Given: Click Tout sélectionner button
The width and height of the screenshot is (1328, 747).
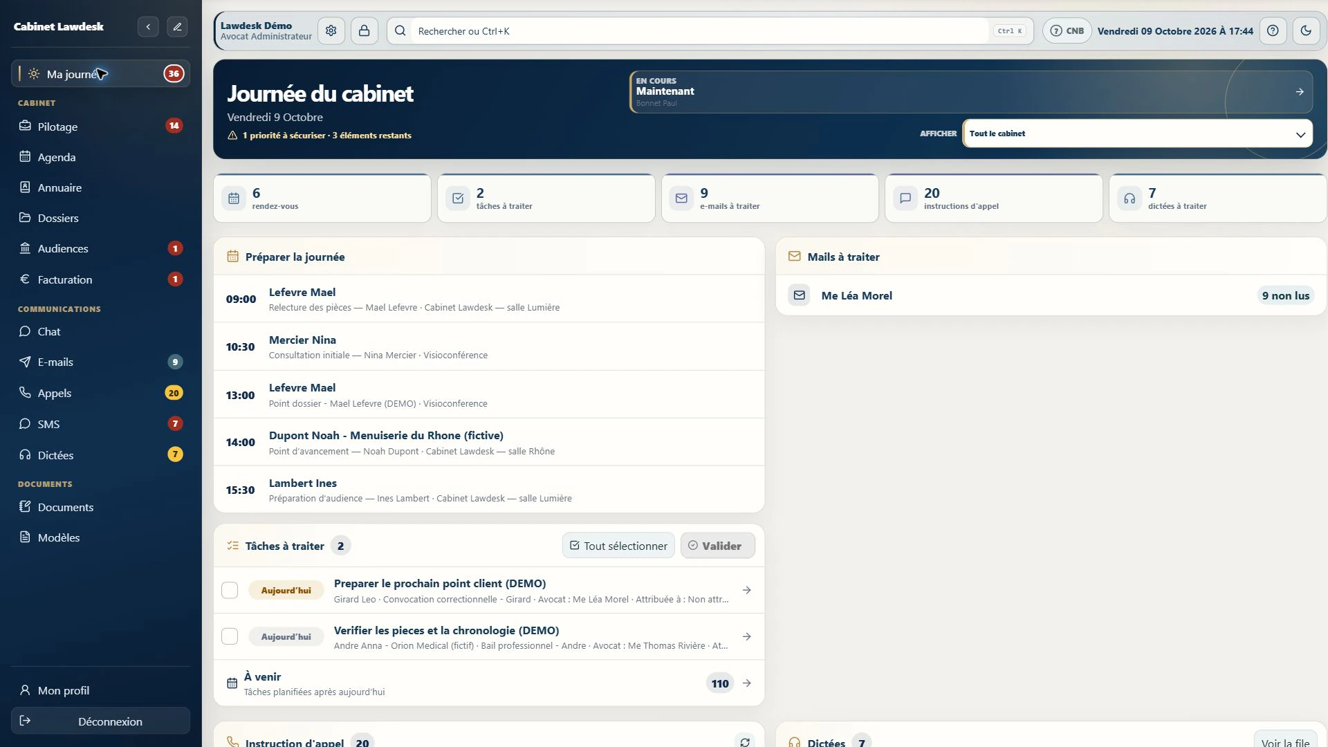Looking at the screenshot, I should [x=618, y=546].
